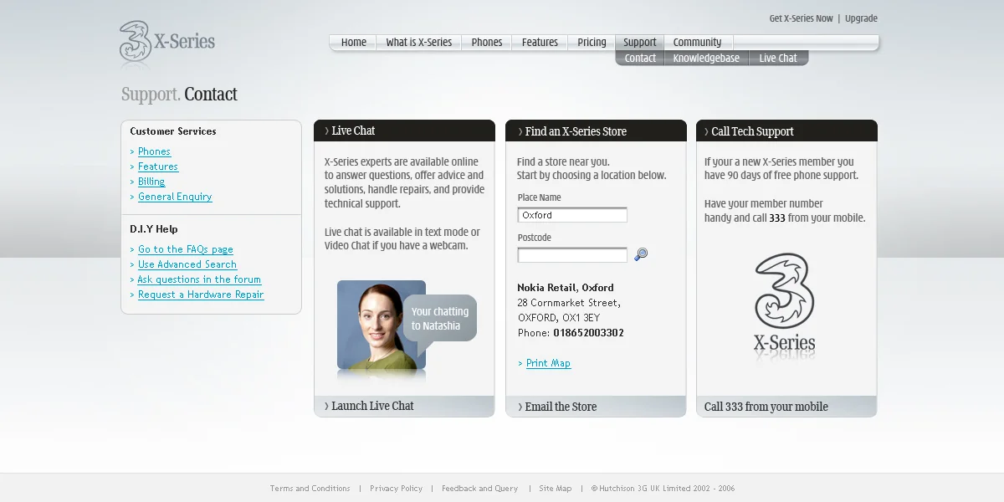Select the Features item in the top navigation bar
Viewport: 1004px width, 502px height.
point(540,43)
